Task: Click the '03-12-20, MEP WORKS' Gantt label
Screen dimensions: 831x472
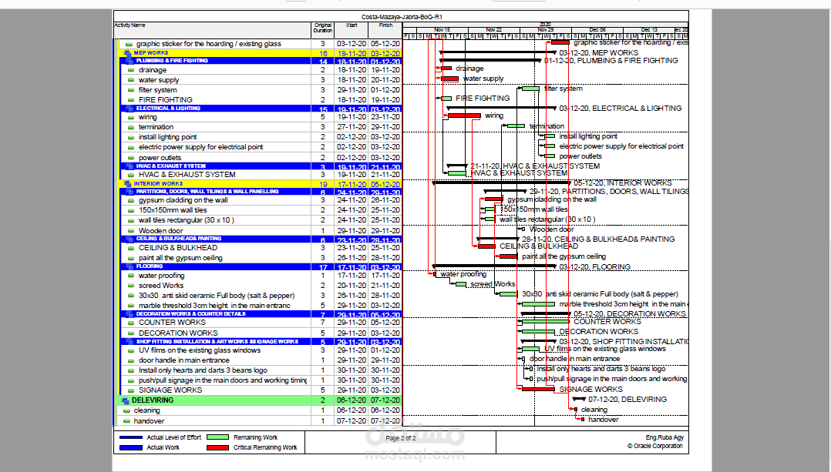Action: [599, 53]
